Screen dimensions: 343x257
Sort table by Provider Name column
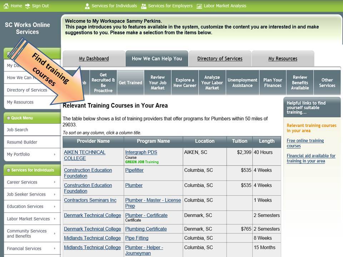coord(93,141)
